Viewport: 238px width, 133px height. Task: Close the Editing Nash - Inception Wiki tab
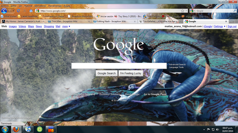(x=135, y=21)
